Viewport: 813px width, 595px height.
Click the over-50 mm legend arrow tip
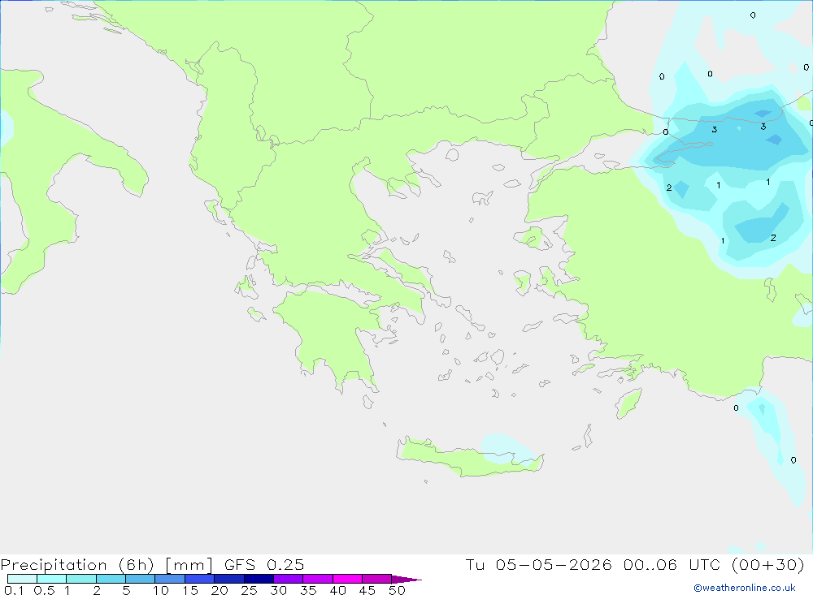(407, 580)
